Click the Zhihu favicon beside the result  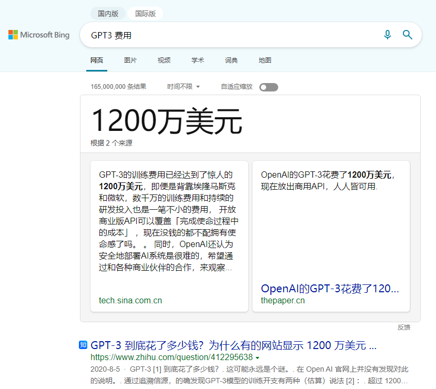tap(83, 345)
